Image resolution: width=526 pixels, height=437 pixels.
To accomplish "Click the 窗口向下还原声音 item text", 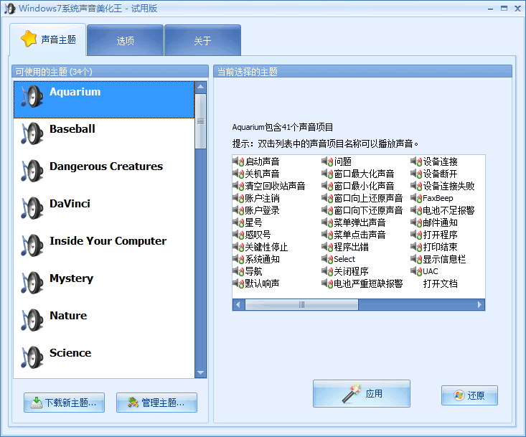I will [x=368, y=211].
